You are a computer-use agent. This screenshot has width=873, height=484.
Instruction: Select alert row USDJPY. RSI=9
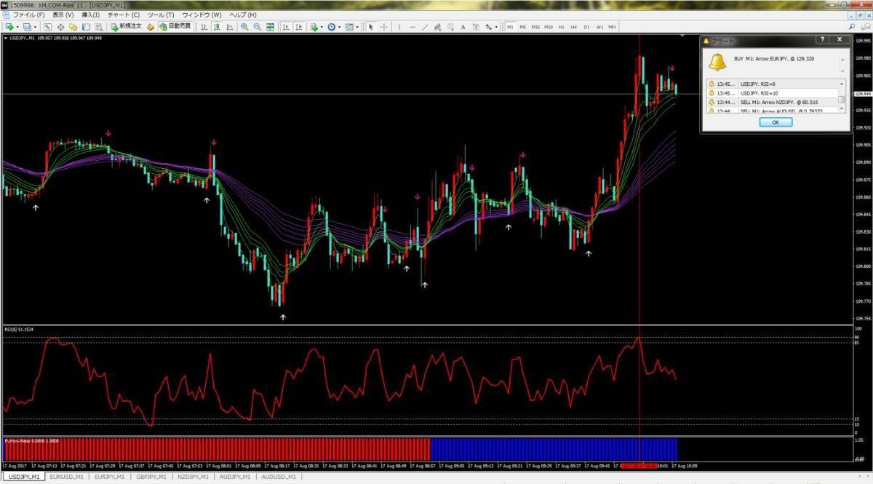tap(771, 84)
